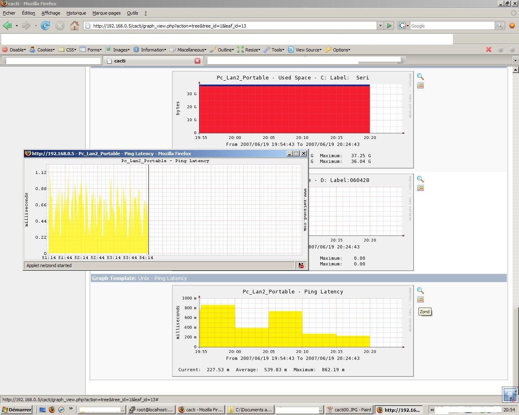Switch to cacti00.JPG - Paint taskbar window
The image size is (519, 415).
(350, 410)
